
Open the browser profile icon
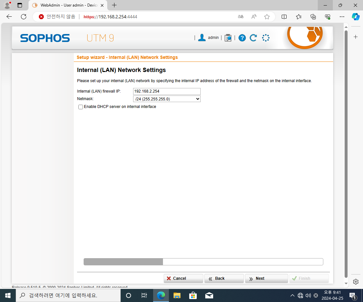8,5
